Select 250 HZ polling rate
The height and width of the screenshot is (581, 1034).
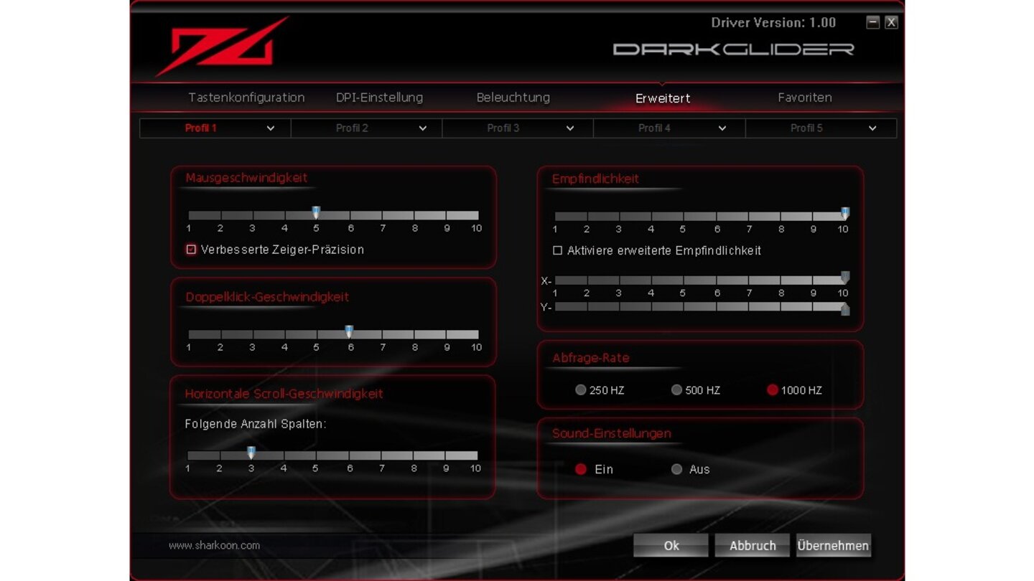click(581, 390)
